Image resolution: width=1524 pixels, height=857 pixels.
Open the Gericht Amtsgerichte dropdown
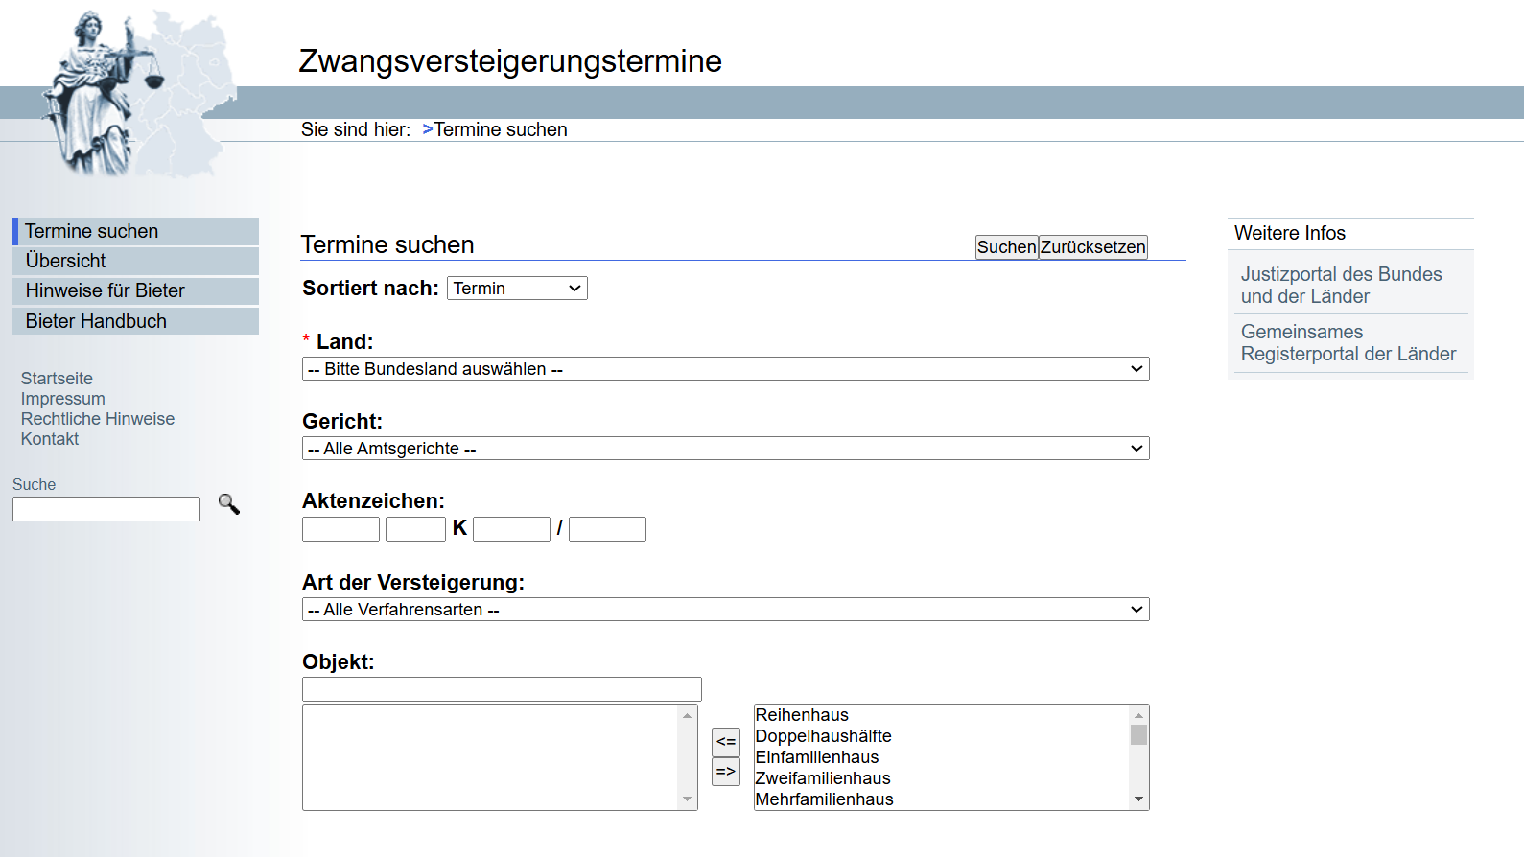click(725, 449)
